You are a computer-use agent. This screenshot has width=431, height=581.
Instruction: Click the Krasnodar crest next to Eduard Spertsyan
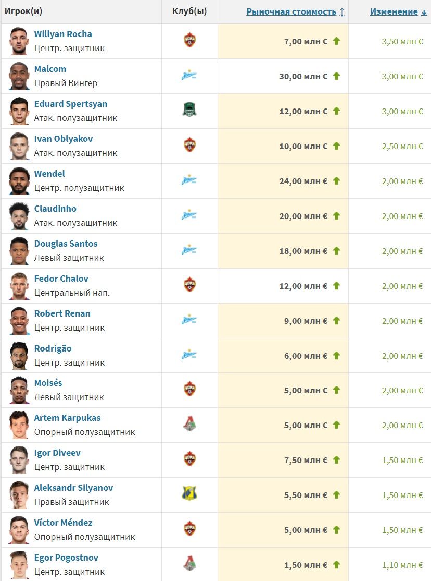tap(189, 111)
